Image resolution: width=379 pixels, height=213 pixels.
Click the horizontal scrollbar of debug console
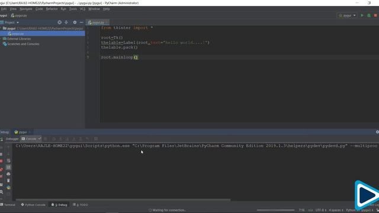click(123, 200)
